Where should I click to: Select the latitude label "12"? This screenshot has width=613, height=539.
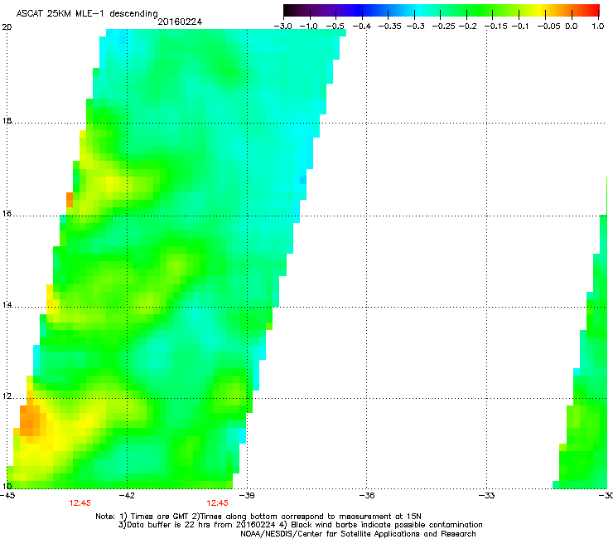[7, 396]
